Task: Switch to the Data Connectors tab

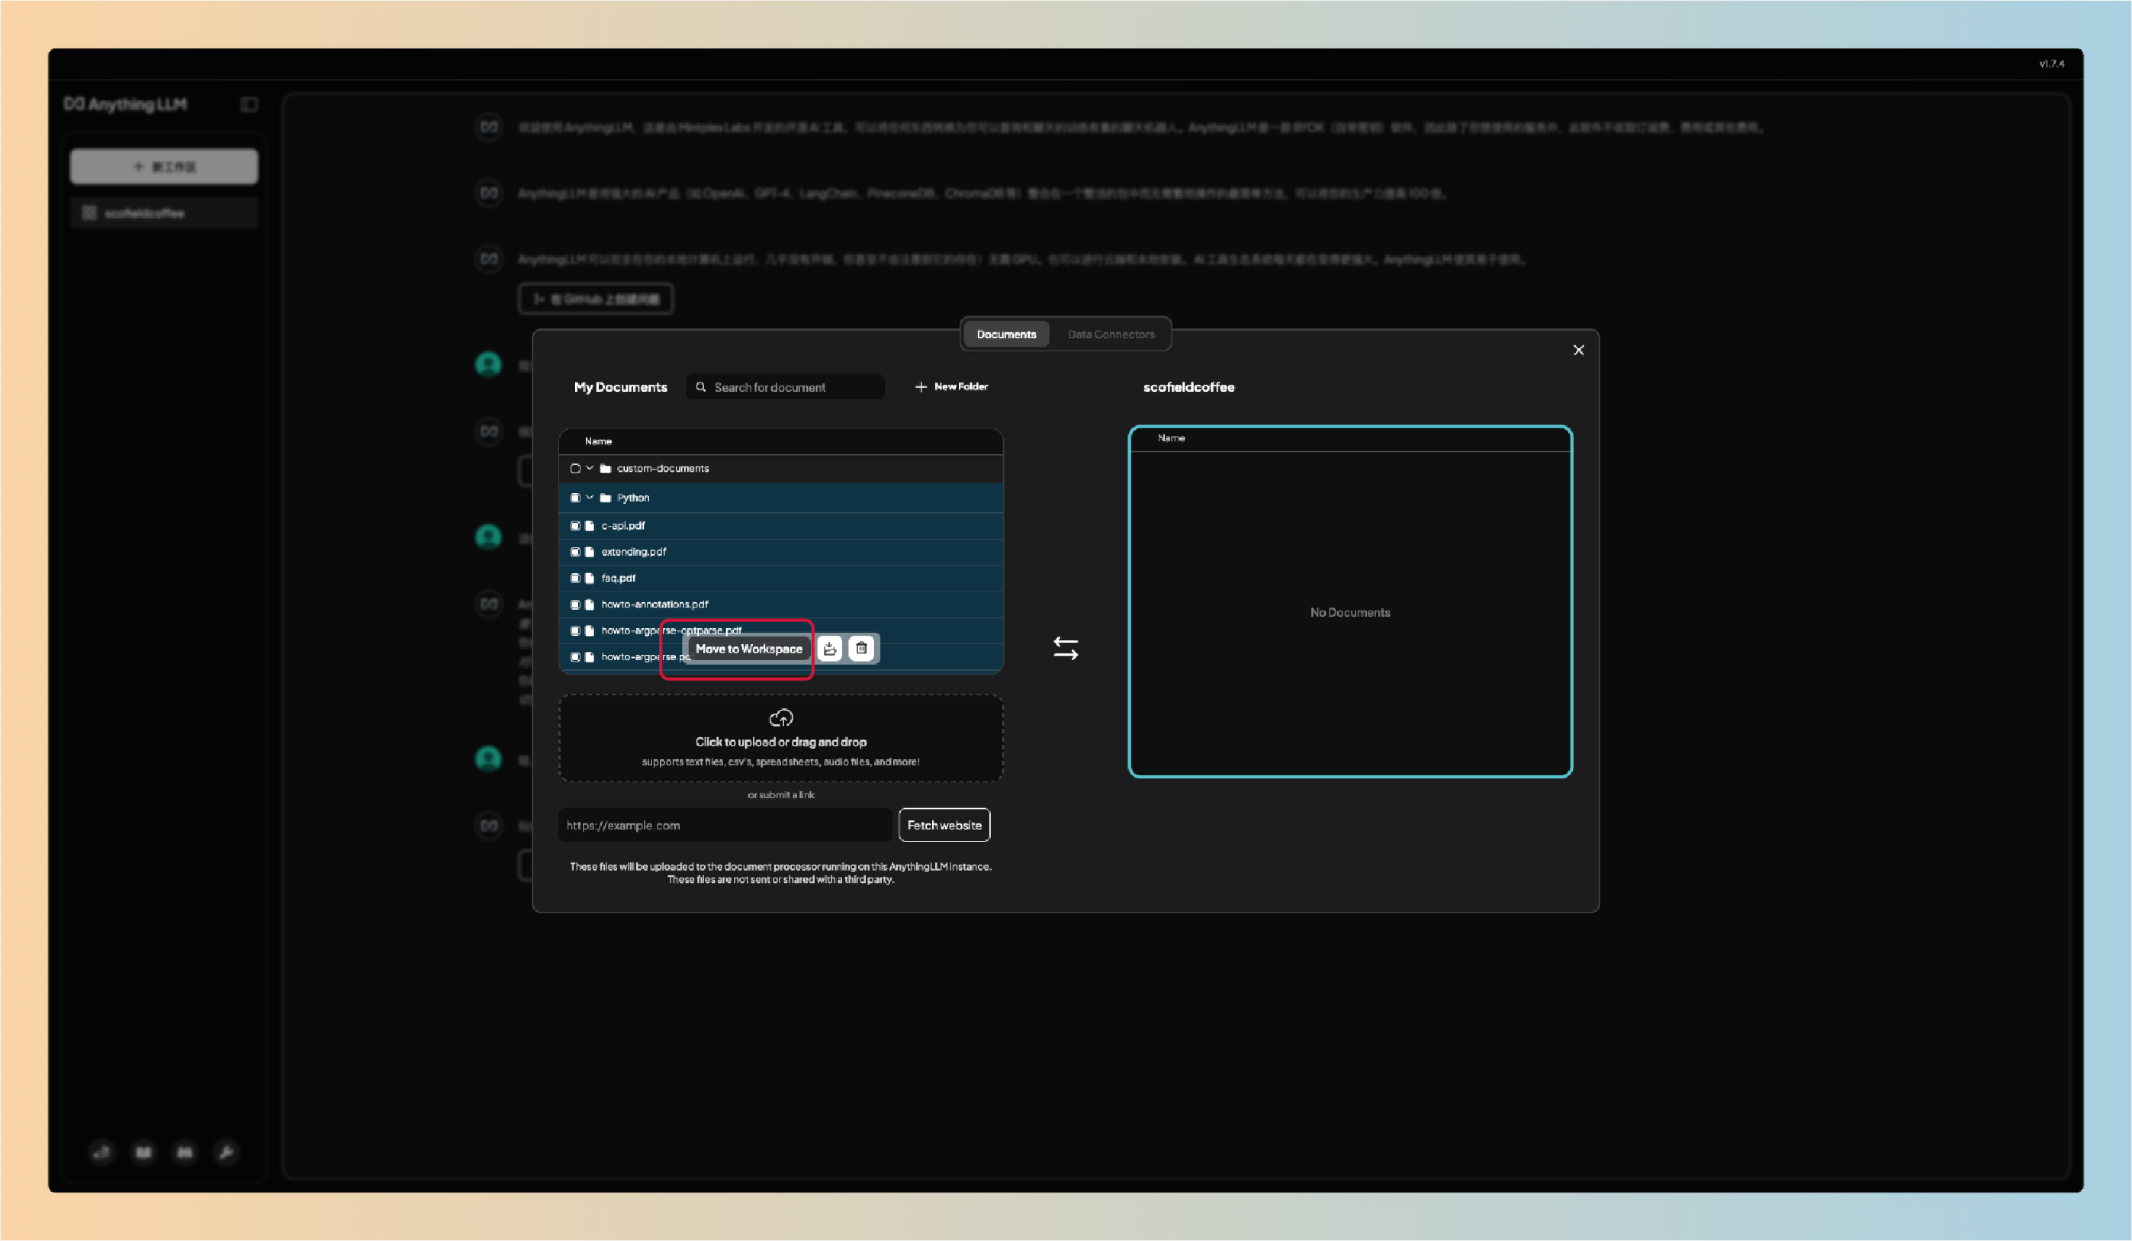Action: [x=1110, y=334]
